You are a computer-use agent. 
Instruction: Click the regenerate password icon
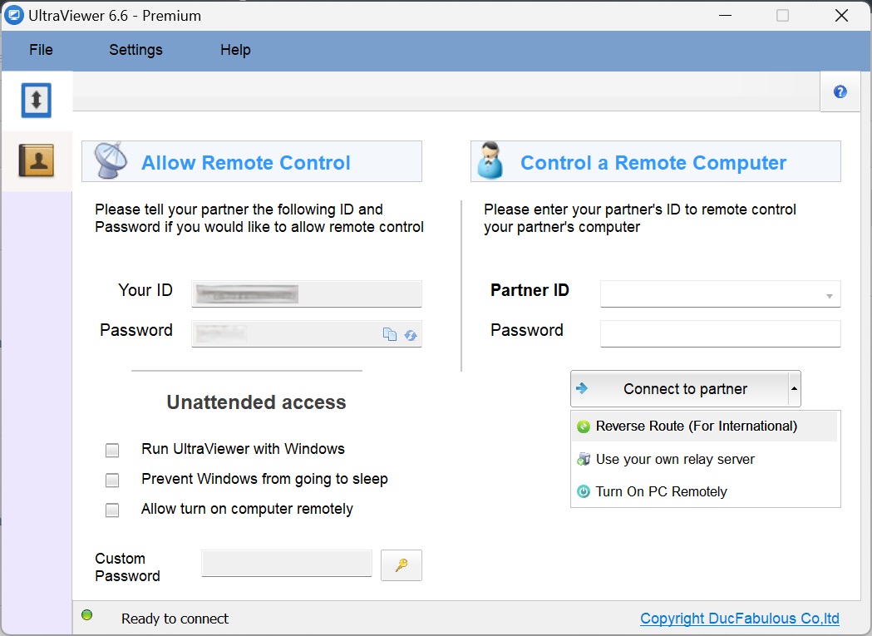[410, 334]
